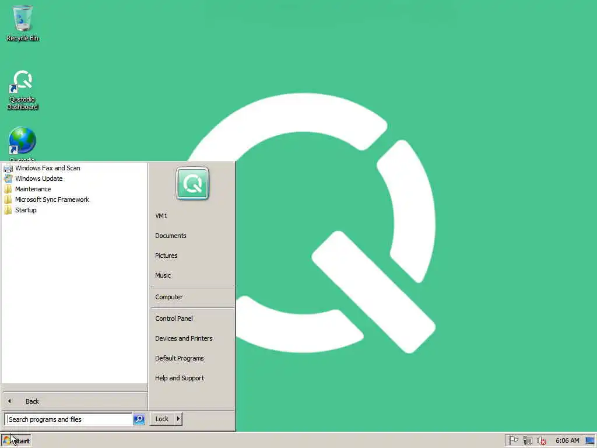Expand Microsoft Sync Framework folder entry
The width and height of the screenshot is (597, 448).
[52, 199]
